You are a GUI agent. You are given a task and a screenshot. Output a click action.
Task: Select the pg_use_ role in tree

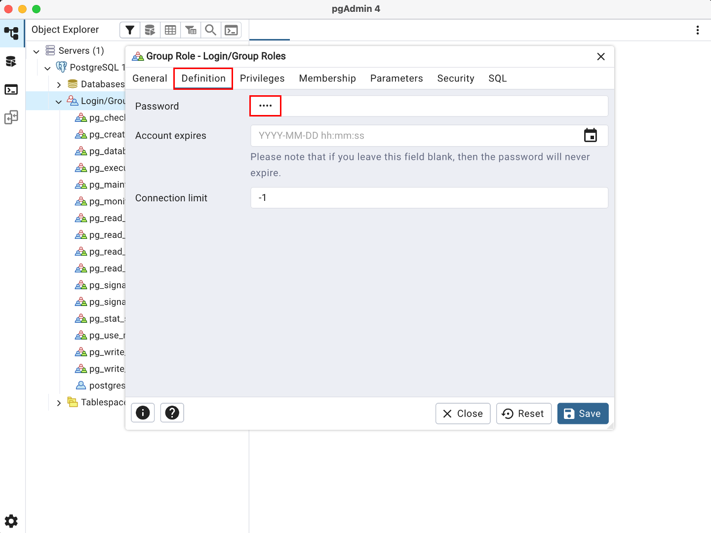point(107,336)
